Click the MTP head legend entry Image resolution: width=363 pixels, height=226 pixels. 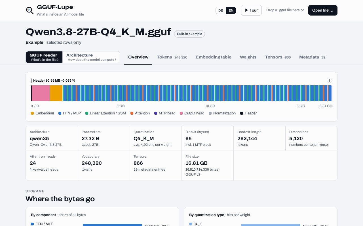(x=165, y=113)
